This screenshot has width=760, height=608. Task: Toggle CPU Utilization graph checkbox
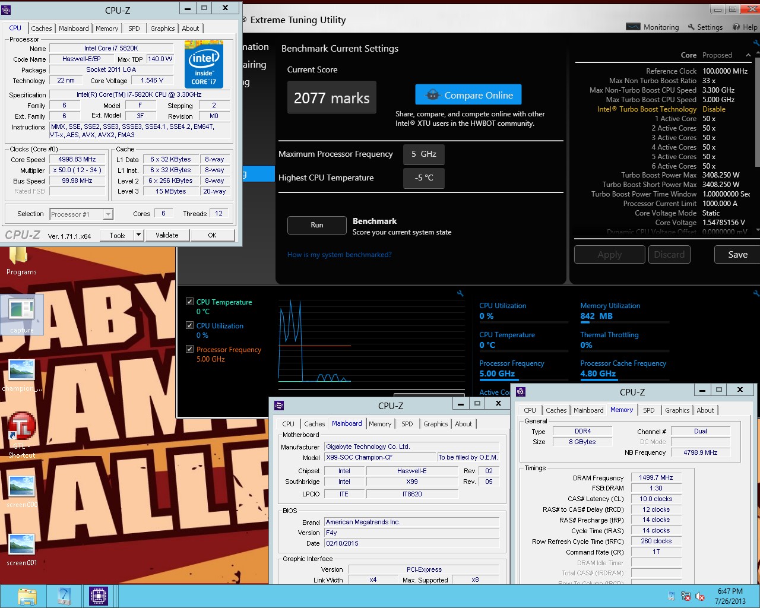(x=189, y=325)
